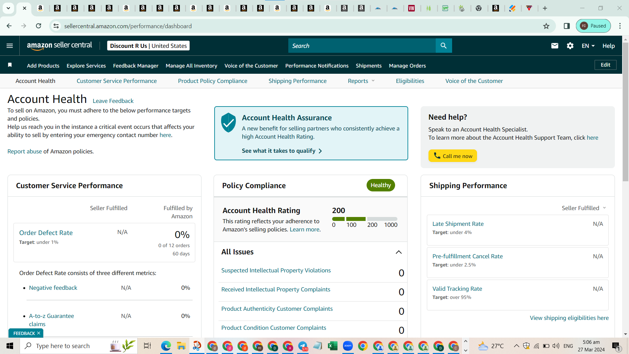Click Leave Feedback link
629x354 pixels.
coord(113,101)
